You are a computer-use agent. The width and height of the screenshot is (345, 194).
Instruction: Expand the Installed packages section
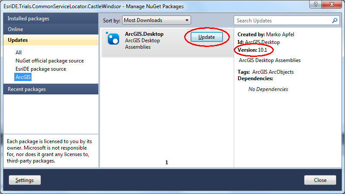(x=51, y=19)
